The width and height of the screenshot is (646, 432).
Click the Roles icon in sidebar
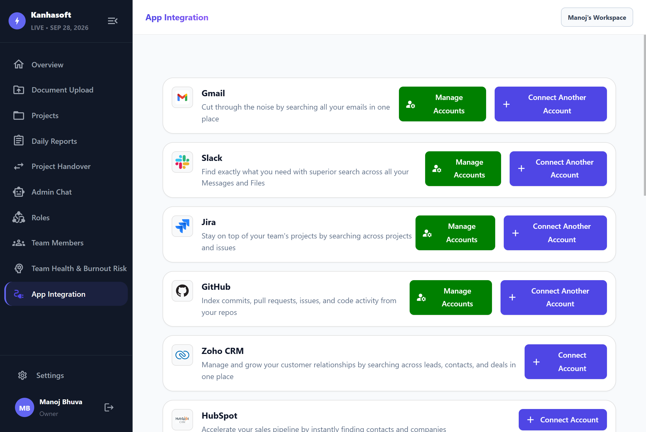19,217
